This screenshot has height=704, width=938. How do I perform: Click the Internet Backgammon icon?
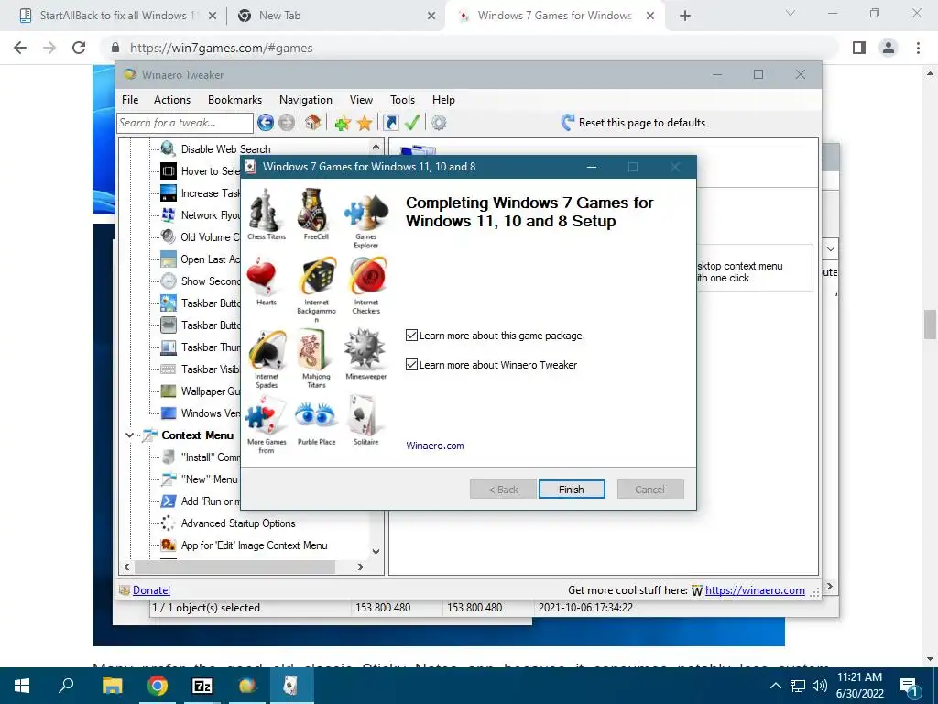[316, 277]
